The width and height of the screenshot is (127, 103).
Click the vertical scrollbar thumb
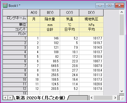coord(122,25)
